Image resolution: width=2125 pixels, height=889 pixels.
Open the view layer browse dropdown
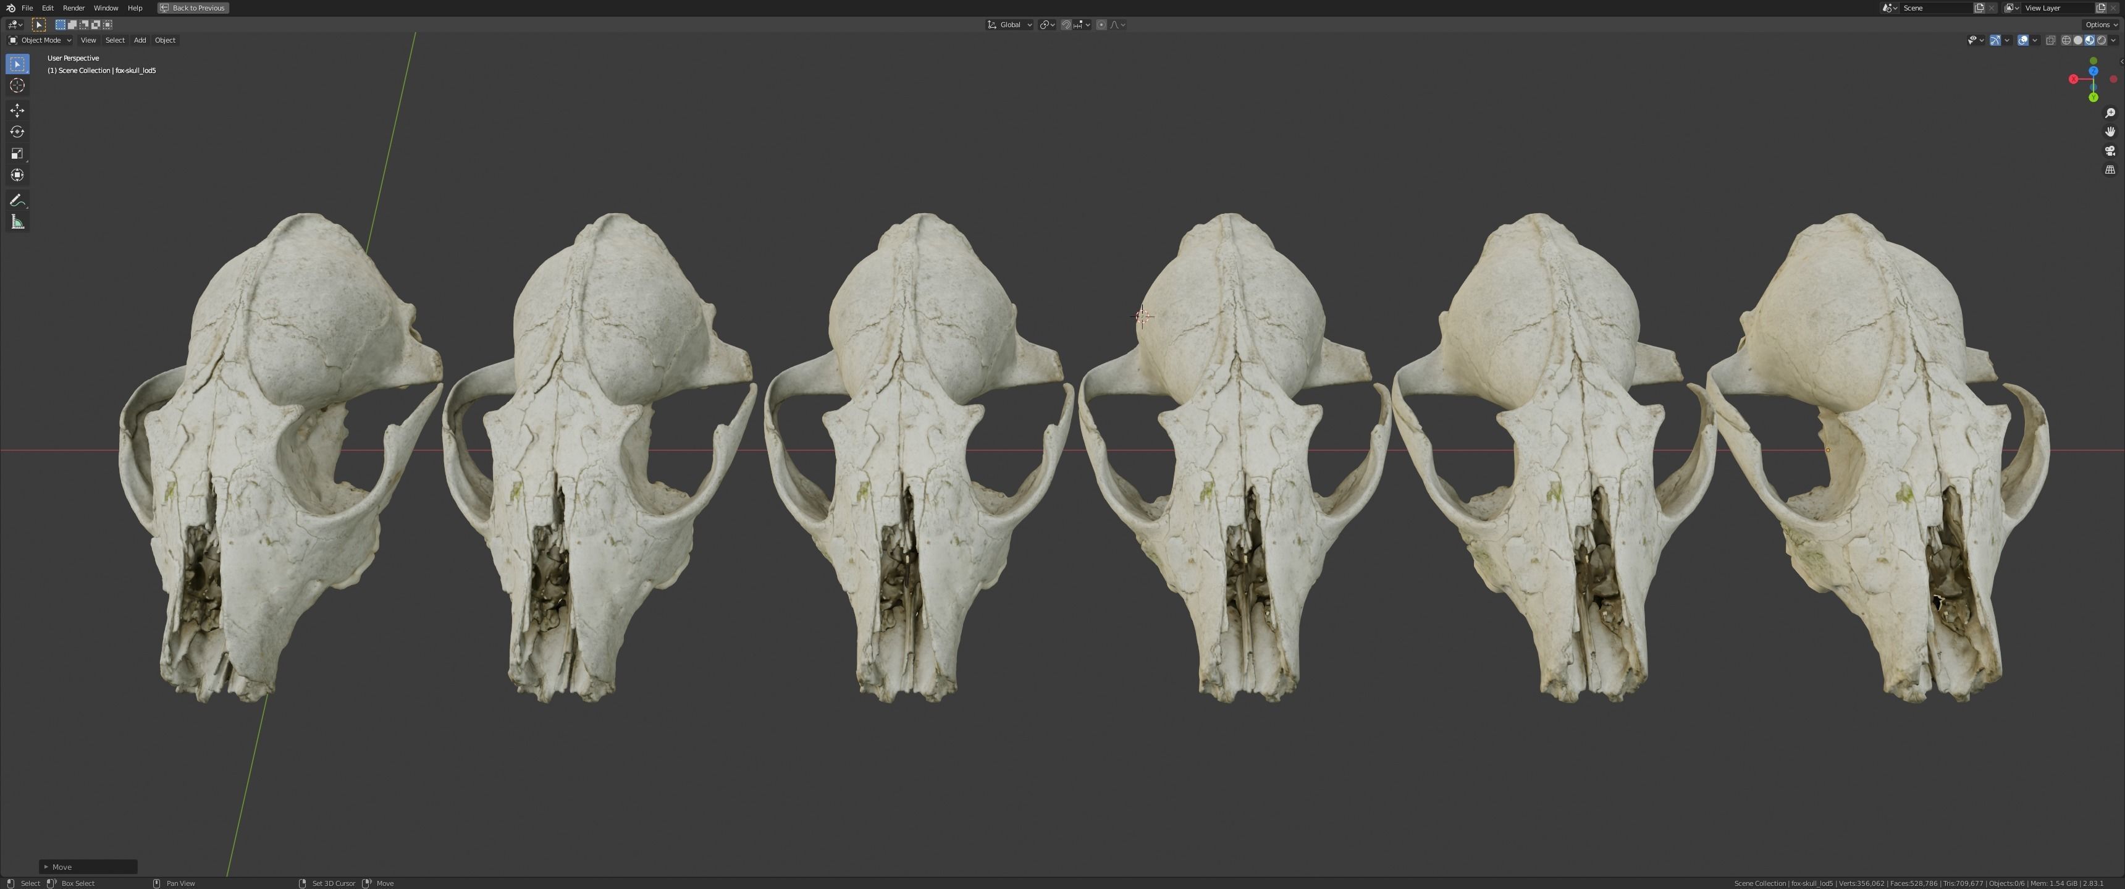[x=2011, y=7]
